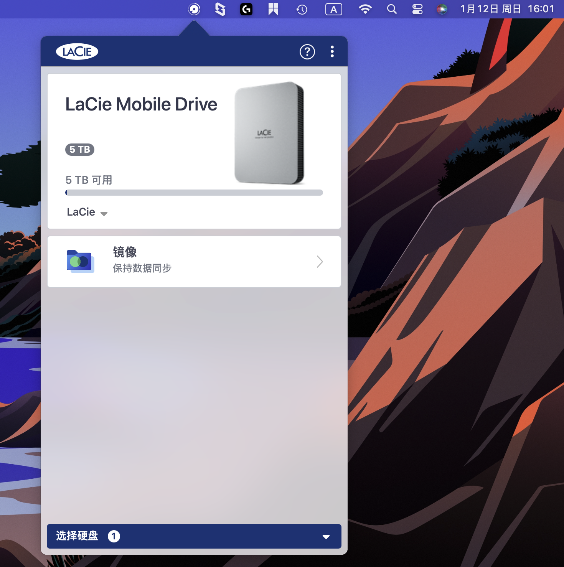Open the Grammarly G menu bar icon

point(246,9)
